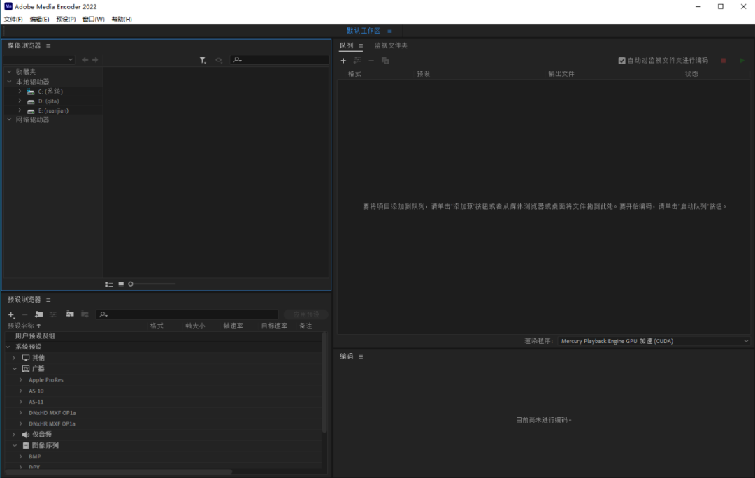Select the C: (系统) drive icon
This screenshot has width=755, height=478.
tap(31, 92)
